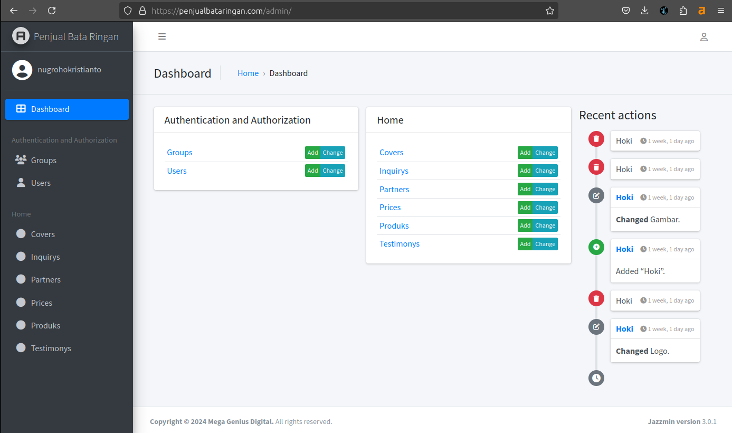
Task: Click the Penjual Bata Ringan brand logo
Action: [21, 36]
